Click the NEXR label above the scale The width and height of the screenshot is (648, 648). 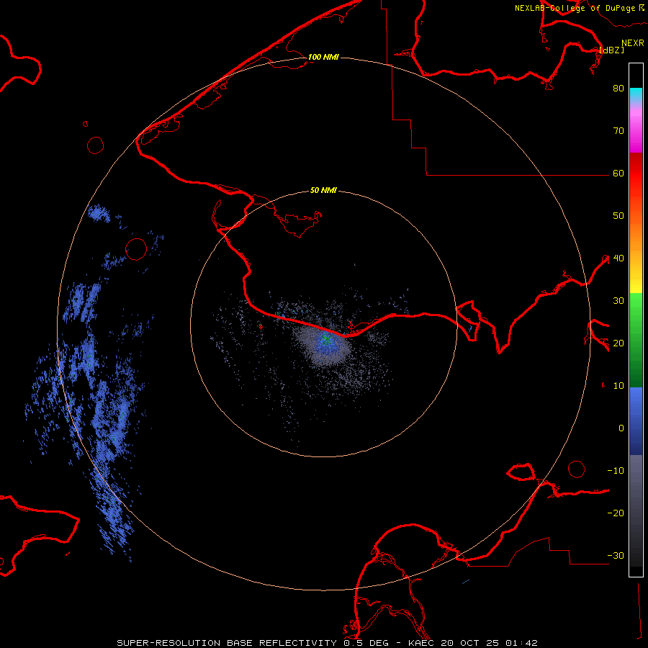633,43
